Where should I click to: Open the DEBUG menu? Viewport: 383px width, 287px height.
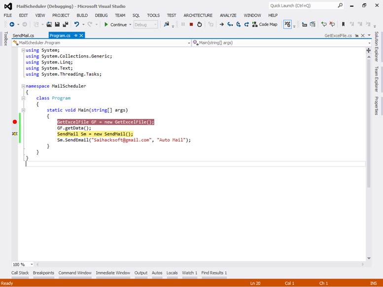tap(101, 15)
